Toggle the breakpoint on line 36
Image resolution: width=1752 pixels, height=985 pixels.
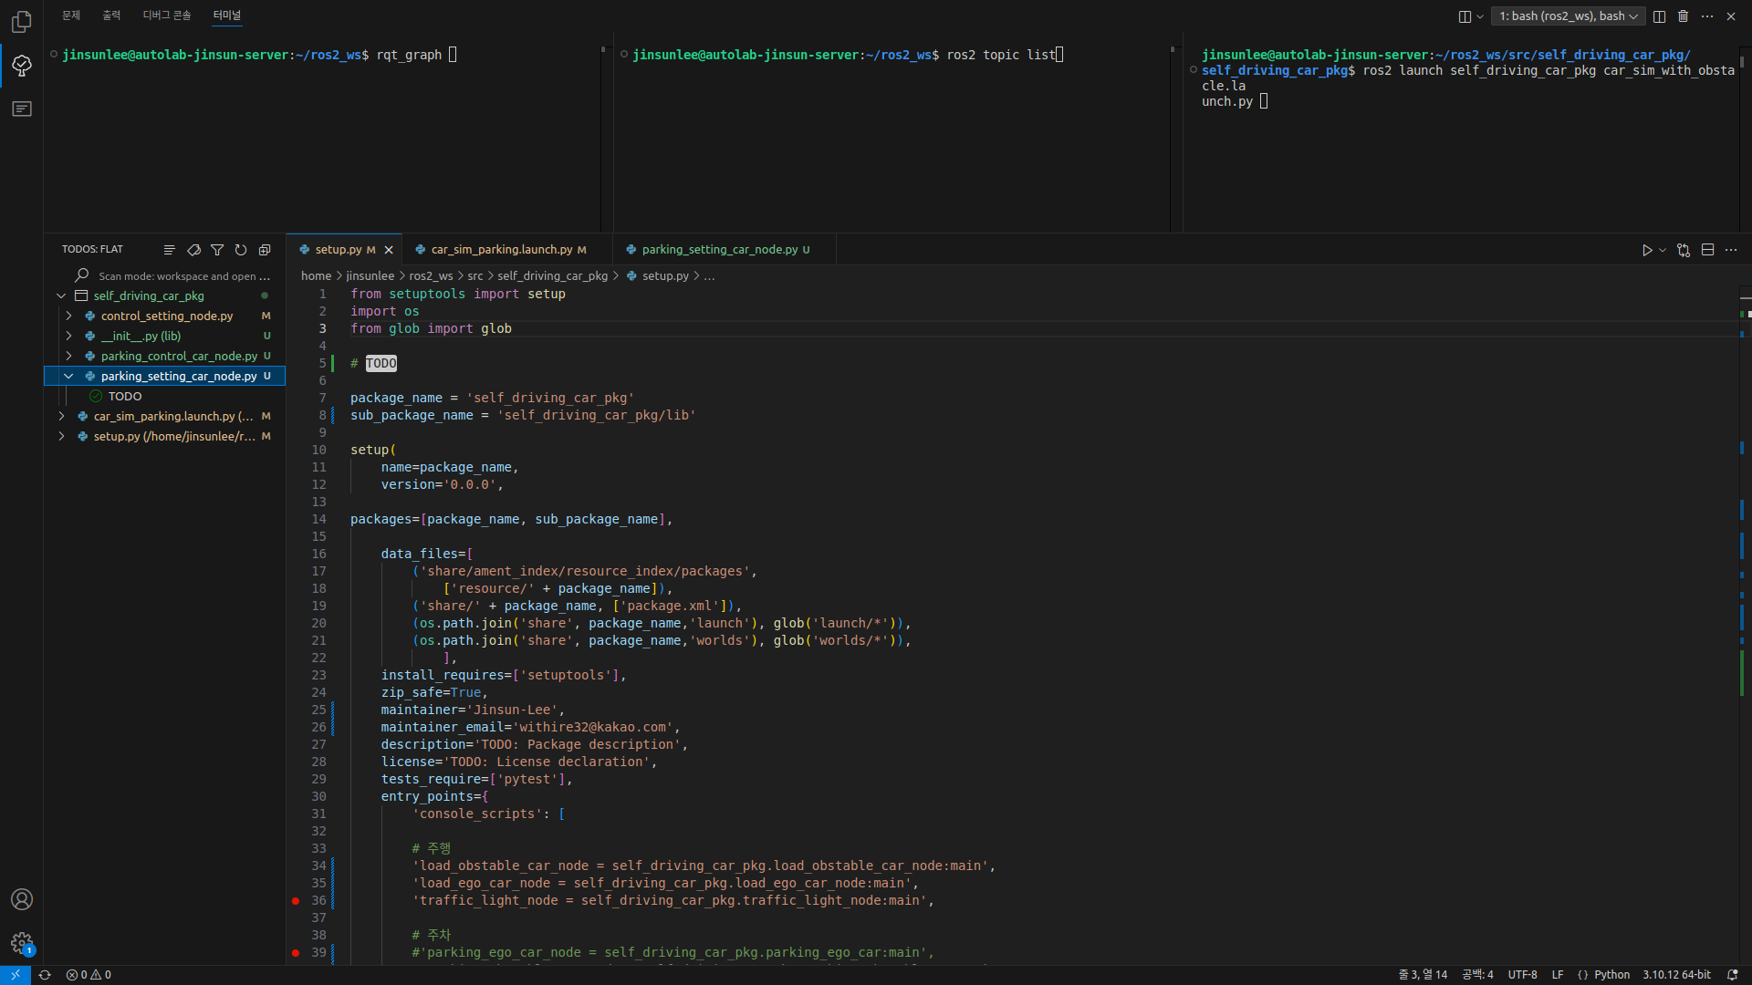click(296, 901)
